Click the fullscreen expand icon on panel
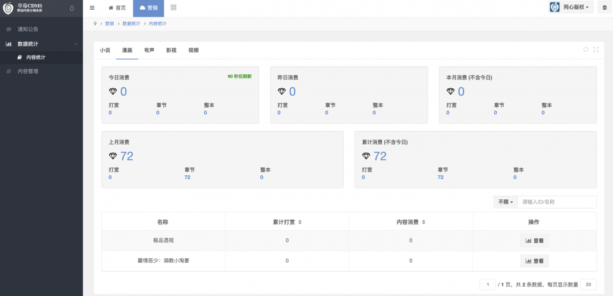The height and width of the screenshot is (296, 613). (596, 49)
